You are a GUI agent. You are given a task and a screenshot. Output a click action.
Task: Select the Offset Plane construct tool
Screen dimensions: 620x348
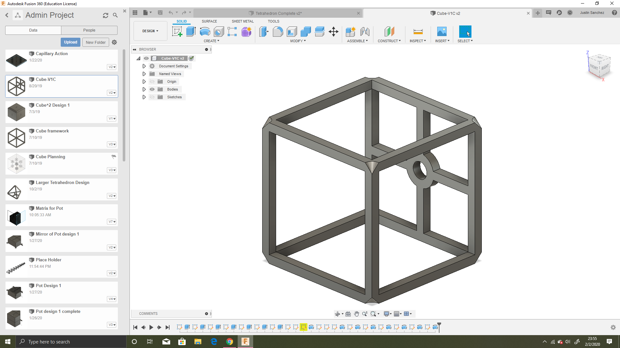tap(389, 32)
